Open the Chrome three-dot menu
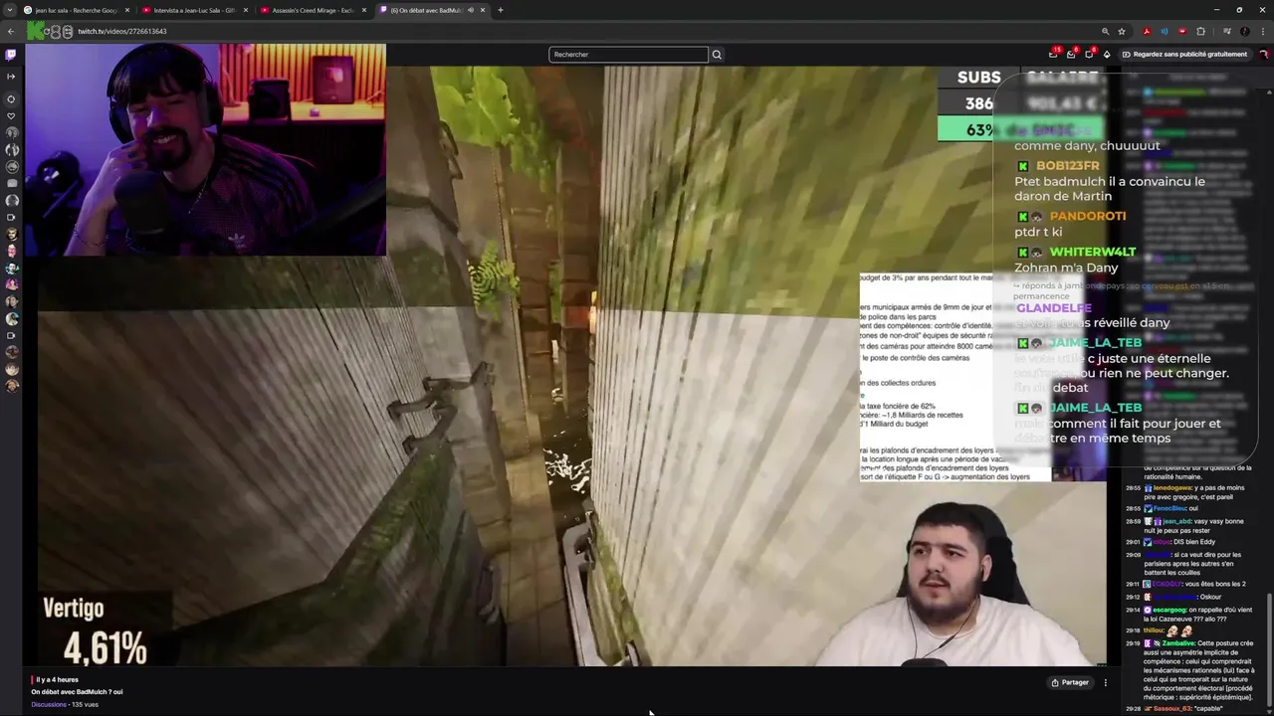The height and width of the screenshot is (716, 1274). (x=1262, y=31)
